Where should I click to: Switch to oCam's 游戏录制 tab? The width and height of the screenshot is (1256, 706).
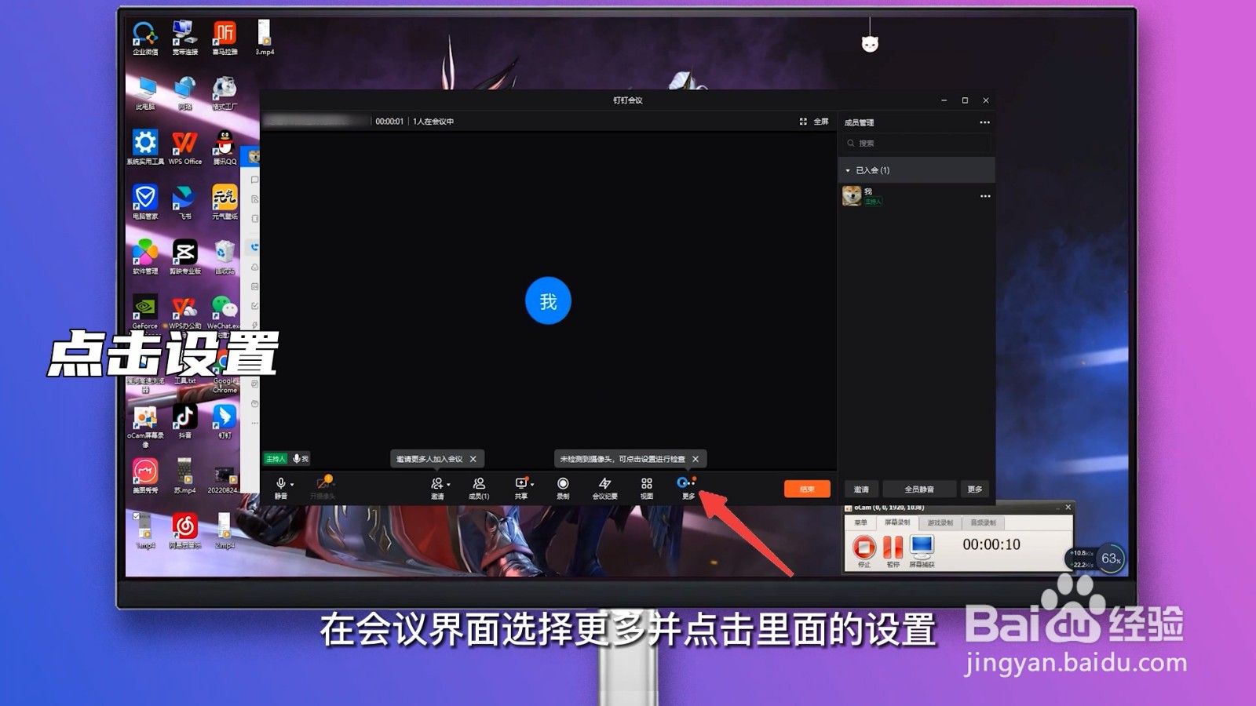[940, 522]
